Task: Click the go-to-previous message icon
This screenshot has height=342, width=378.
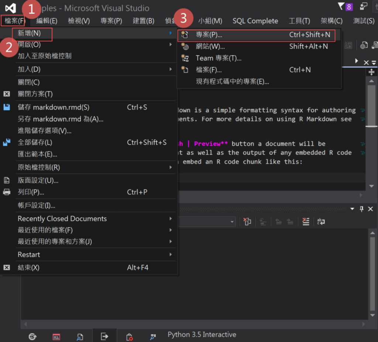Action: [x=263, y=221]
